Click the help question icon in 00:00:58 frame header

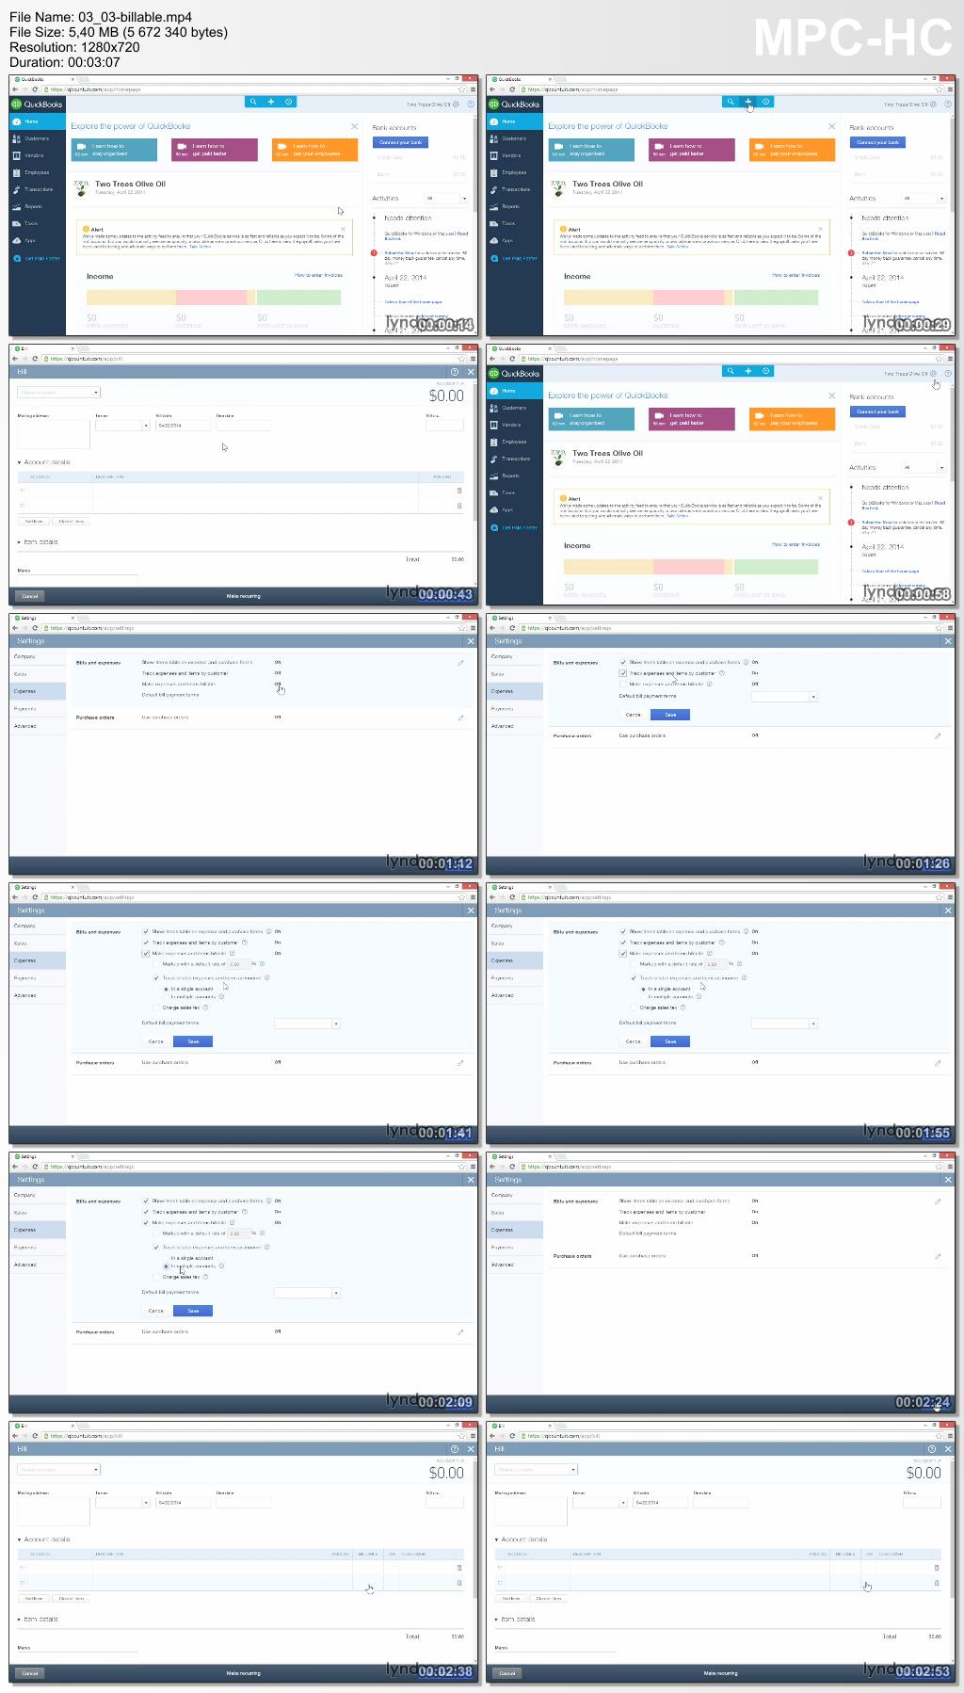click(947, 374)
